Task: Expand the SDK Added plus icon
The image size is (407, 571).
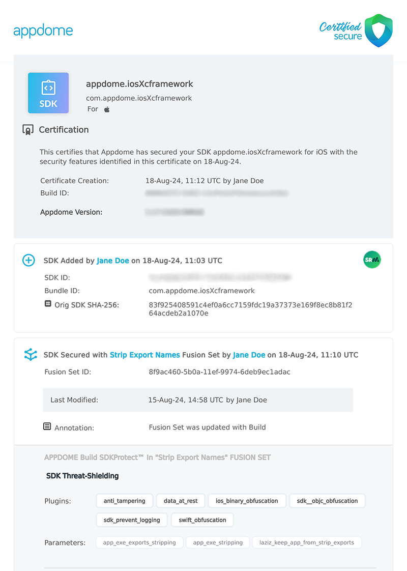Action: tap(28, 261)
